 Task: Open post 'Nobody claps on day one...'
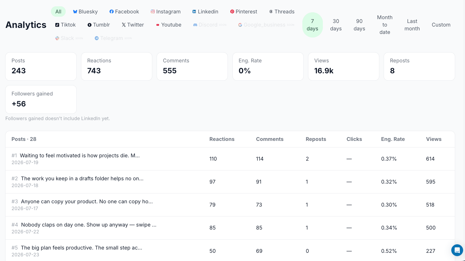(89, 225)
